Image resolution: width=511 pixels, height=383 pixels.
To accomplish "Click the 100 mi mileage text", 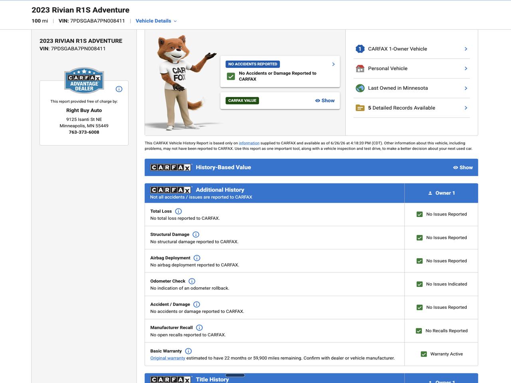I will coord(40,21).
